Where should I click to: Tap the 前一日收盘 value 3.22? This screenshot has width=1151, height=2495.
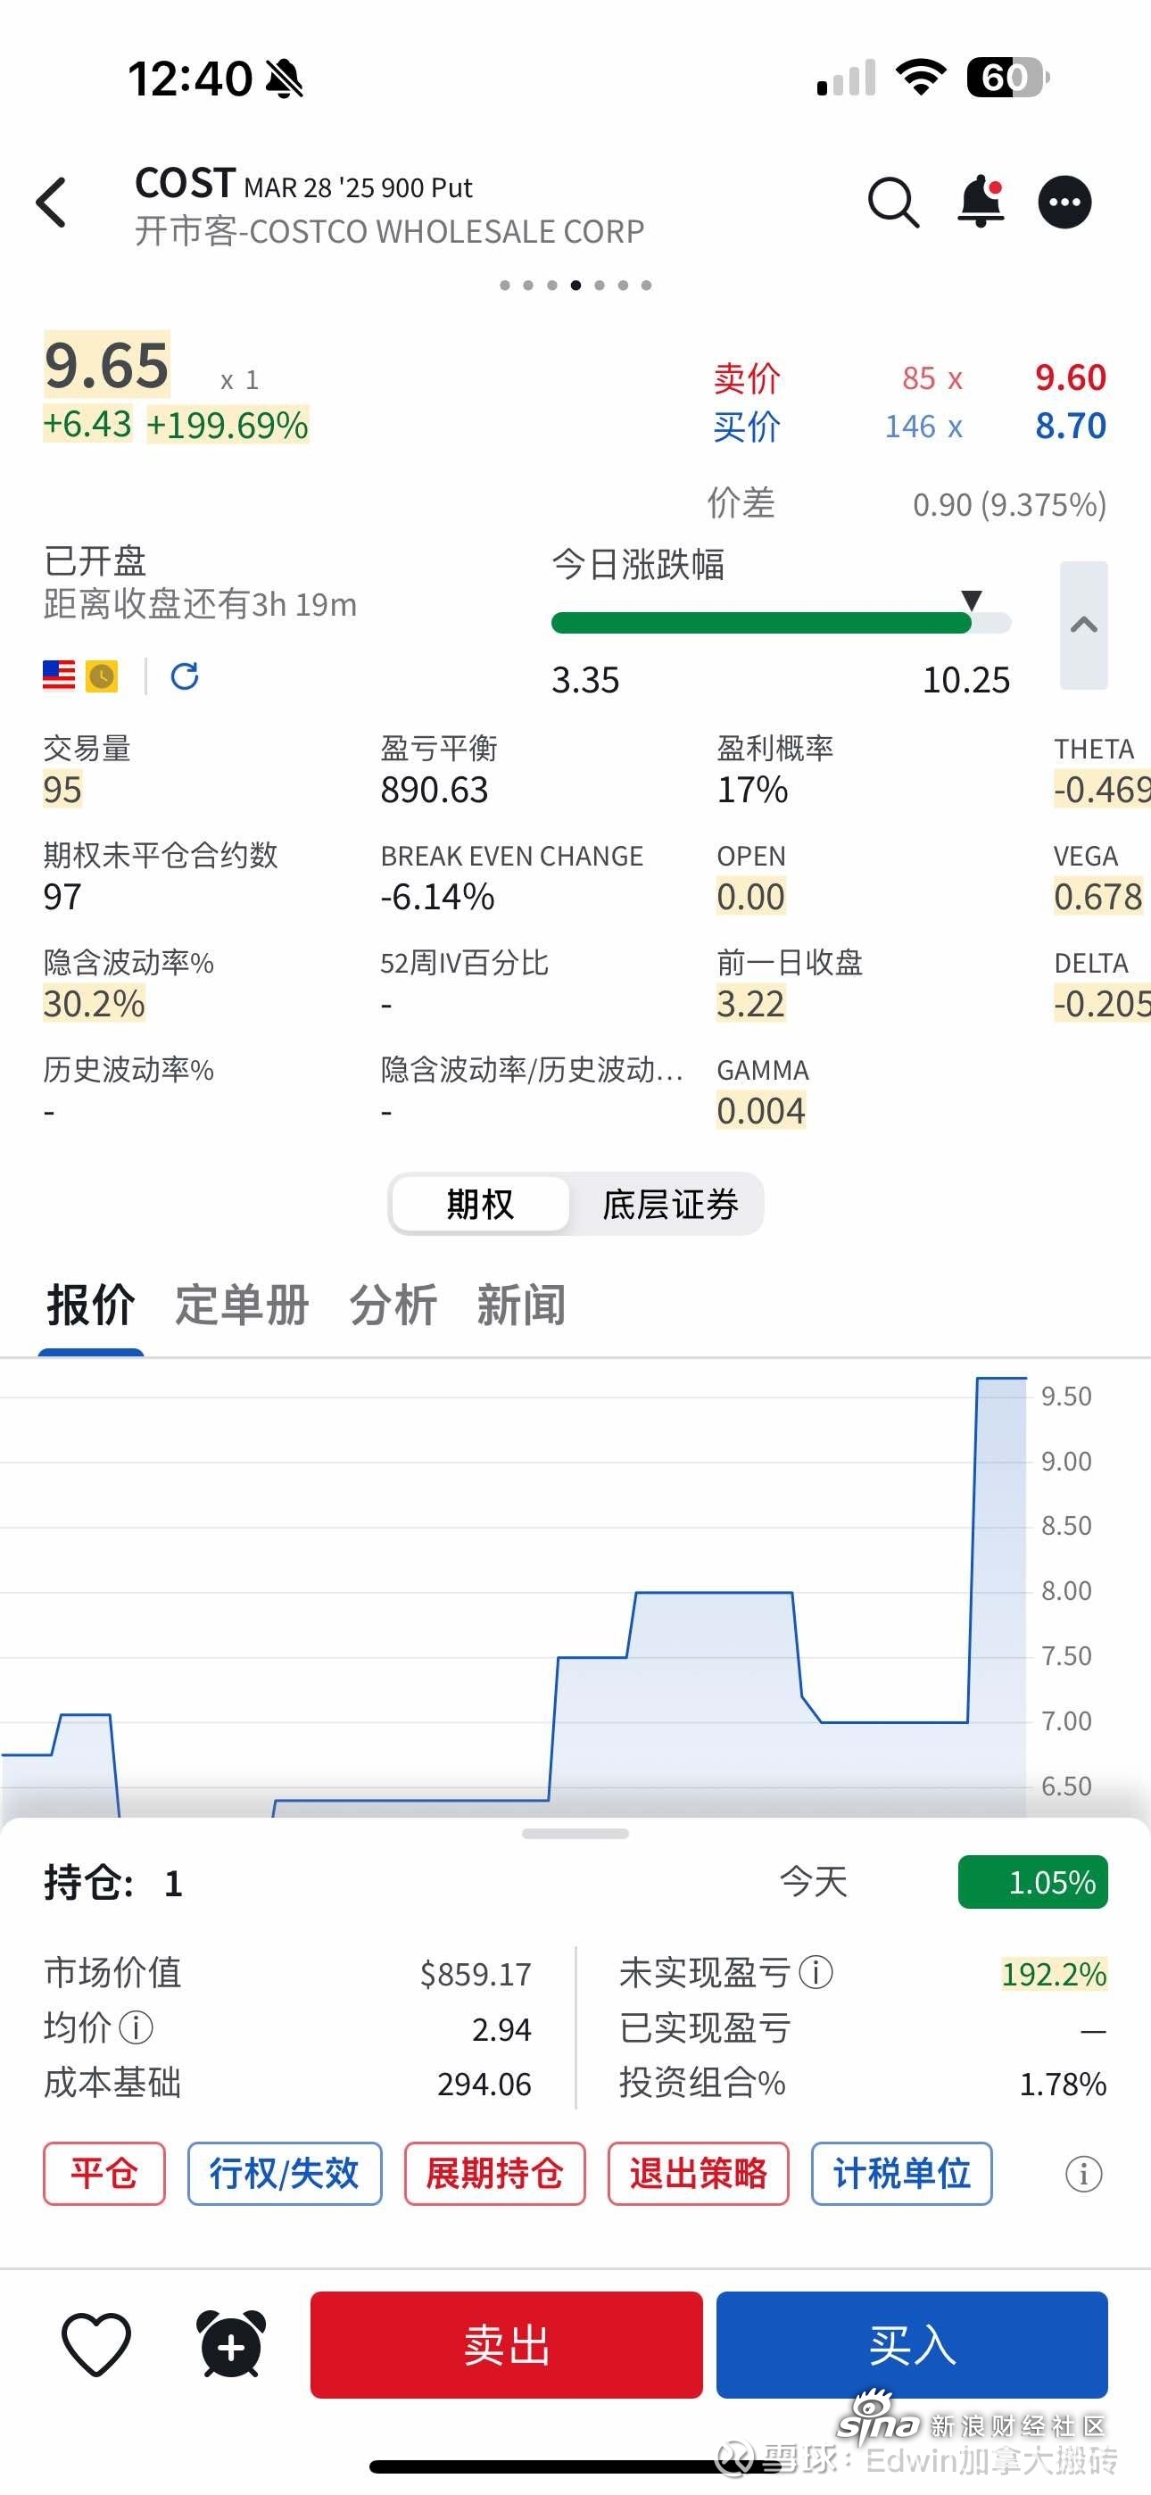coord(751,1003)
